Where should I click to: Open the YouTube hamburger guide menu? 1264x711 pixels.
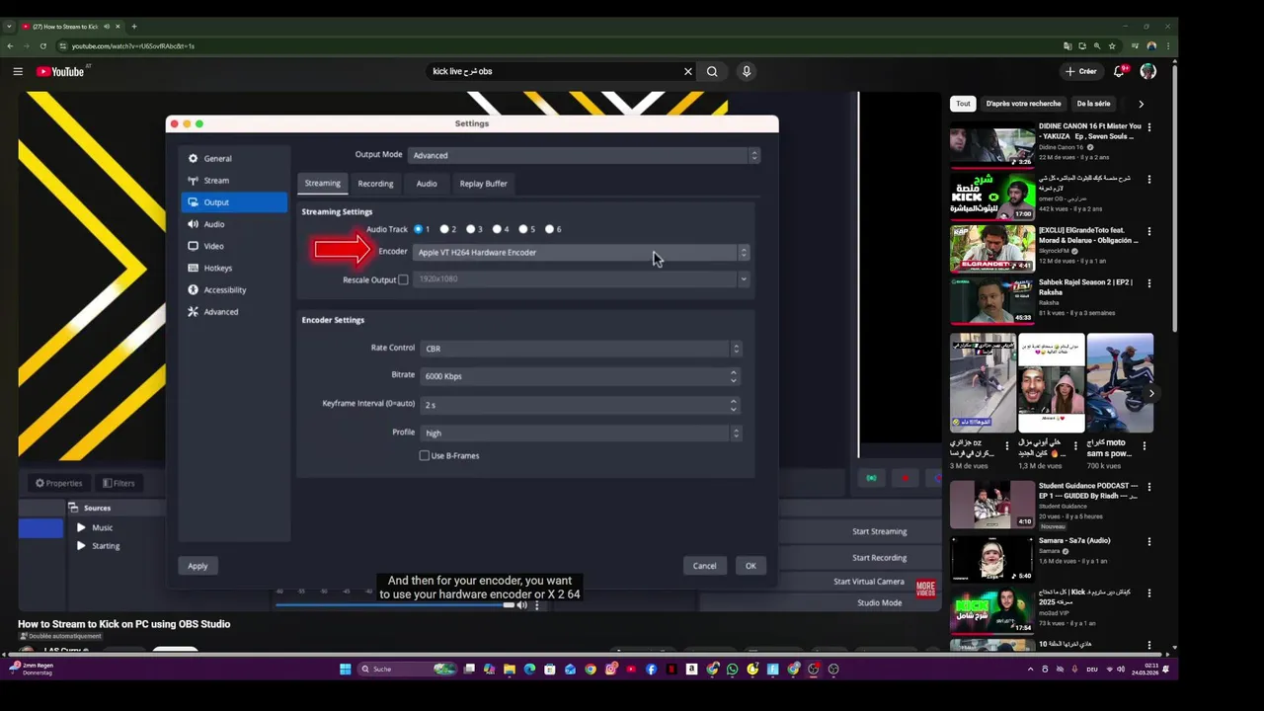pyautogui.click(x=18, y=71)
